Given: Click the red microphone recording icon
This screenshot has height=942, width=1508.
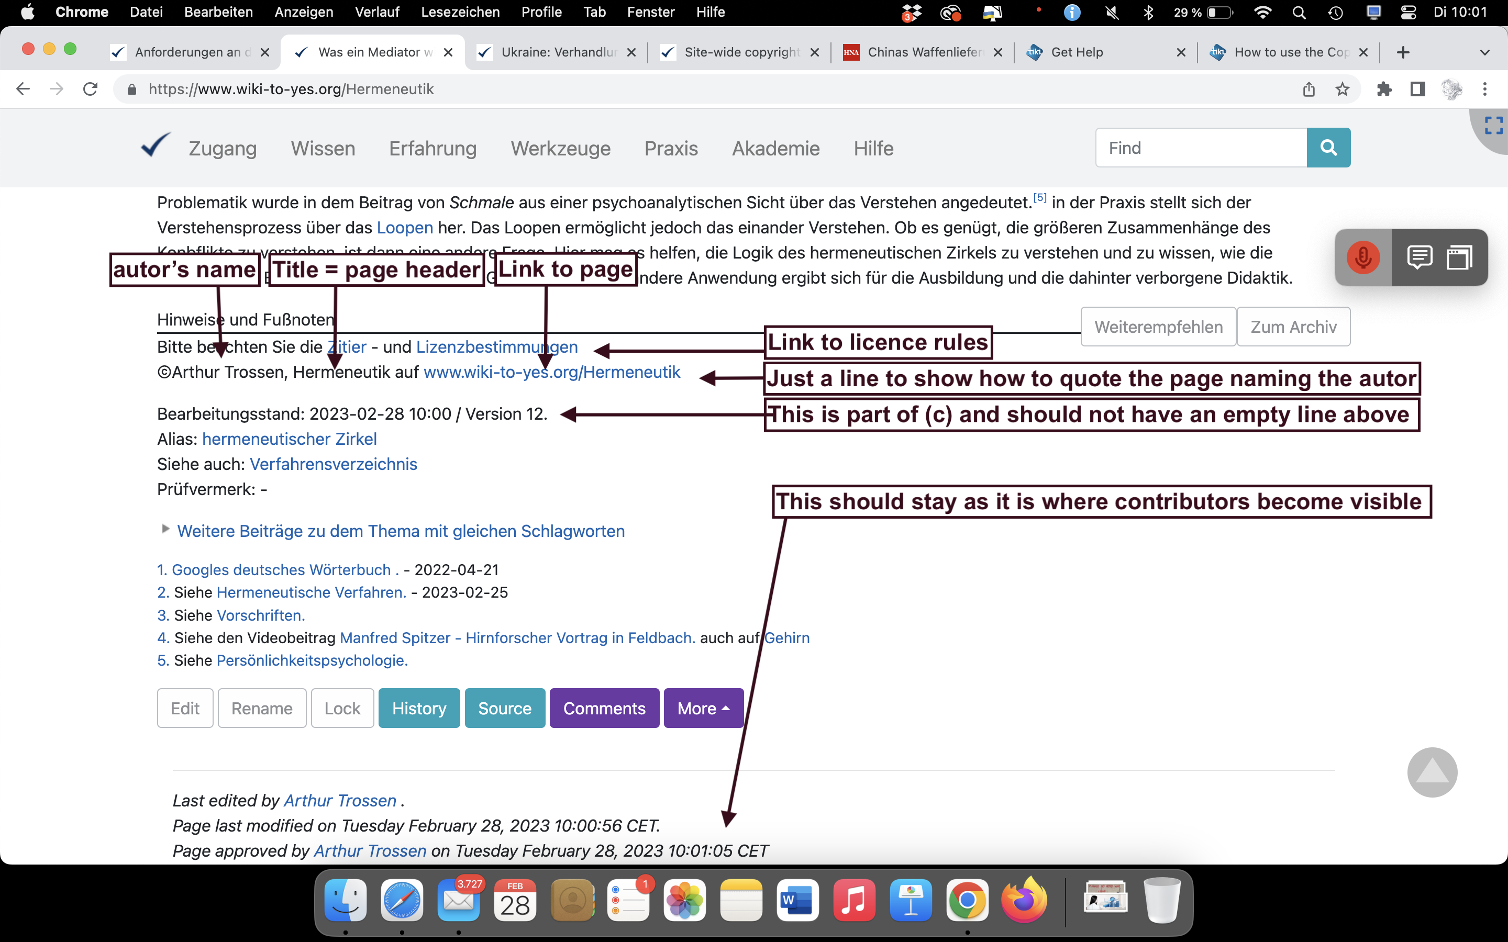Looking at the screenshot, I should point(1363,257).
